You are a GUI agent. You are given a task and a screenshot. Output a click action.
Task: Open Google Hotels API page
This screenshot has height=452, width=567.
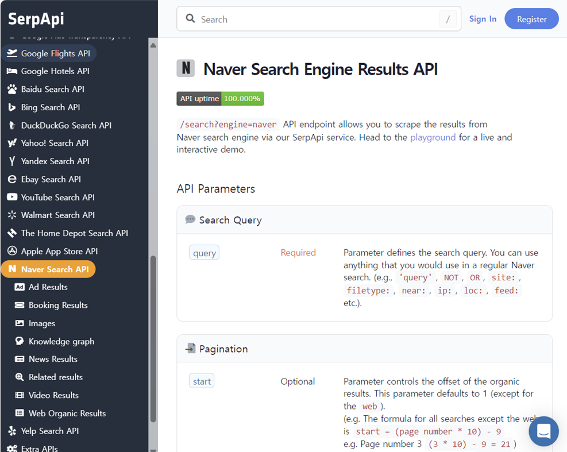[x=55, y=71]
